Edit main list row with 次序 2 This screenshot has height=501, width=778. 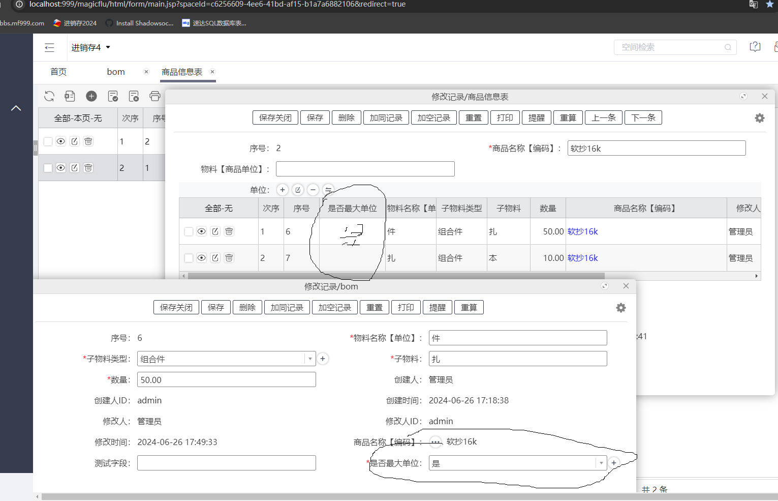(x=75, y=168)
